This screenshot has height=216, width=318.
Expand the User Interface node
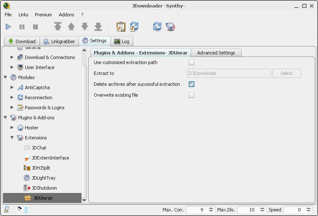click(x=12, y=67)
